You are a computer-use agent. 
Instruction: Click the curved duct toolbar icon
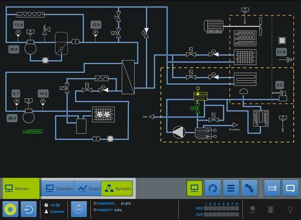click(x=249, y=188)
